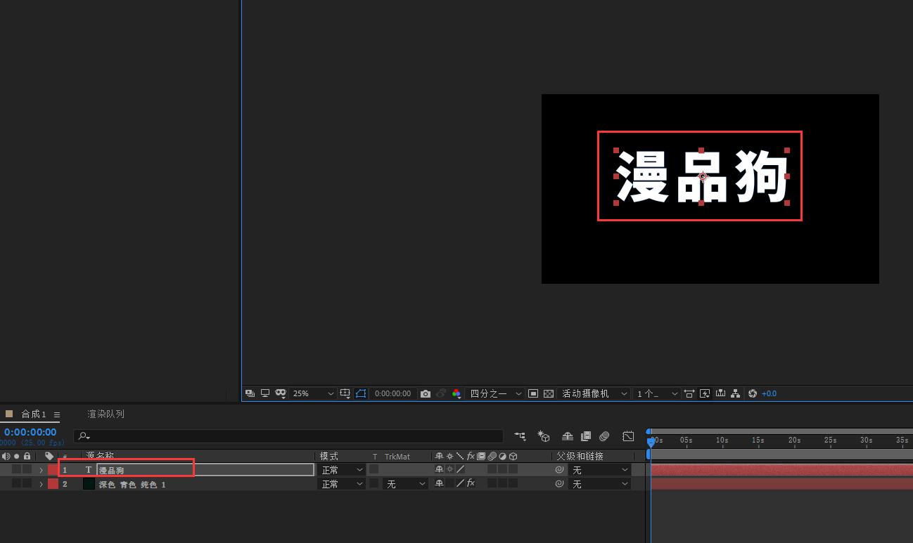
Task: Toggle fx effects switch on layer 2
Action: tap(471, 483)
